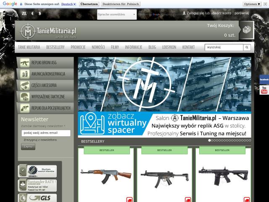269x202 pixels.
Task: Open the GLS shipping badge
Action: [x=37, y=198]
